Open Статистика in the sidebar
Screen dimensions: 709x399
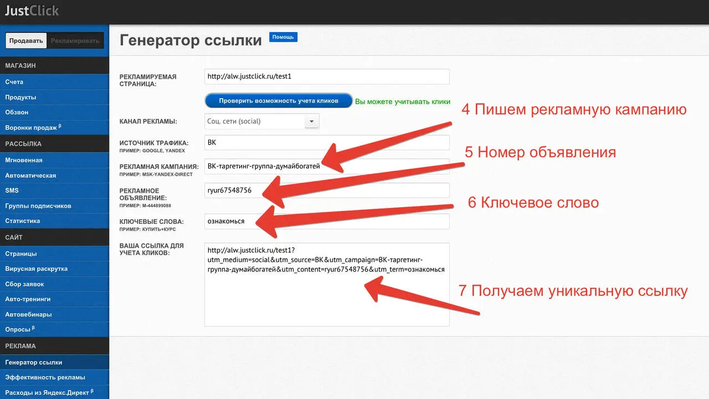54,221
